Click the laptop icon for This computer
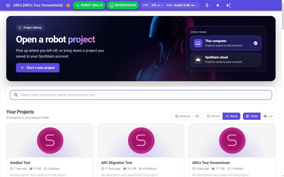This screenshot has height=177, width=284. tap(198, 43)
